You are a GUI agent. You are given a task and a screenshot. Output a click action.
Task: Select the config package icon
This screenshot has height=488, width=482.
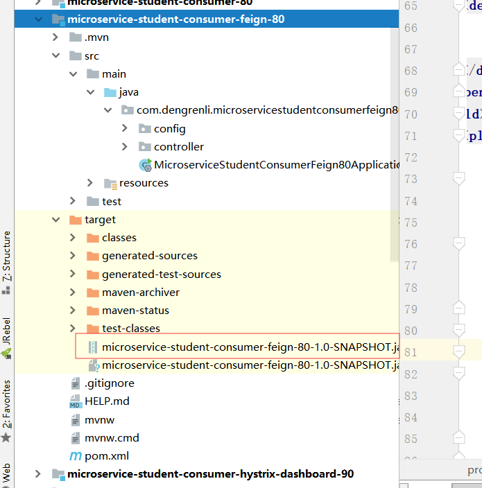pos(145,128)
